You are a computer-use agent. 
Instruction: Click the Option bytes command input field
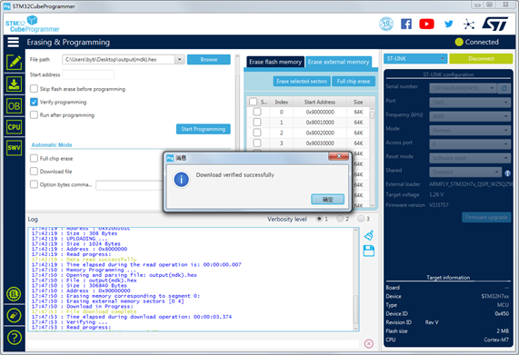(x=130, y=185)
